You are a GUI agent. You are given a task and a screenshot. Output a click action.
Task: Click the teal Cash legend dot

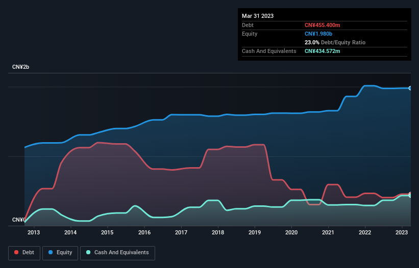tap(88, 252)
